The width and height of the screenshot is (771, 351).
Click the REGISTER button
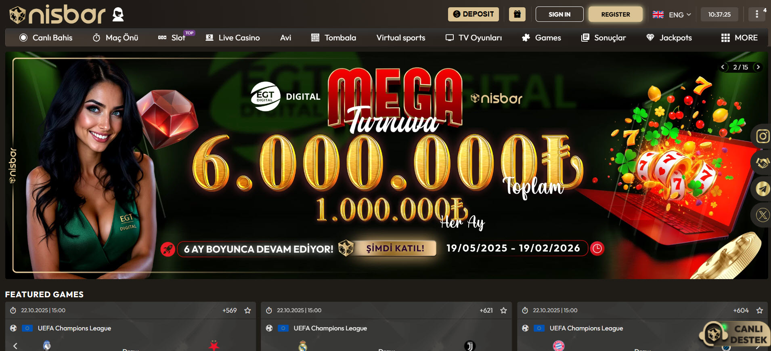coord(615,14)
